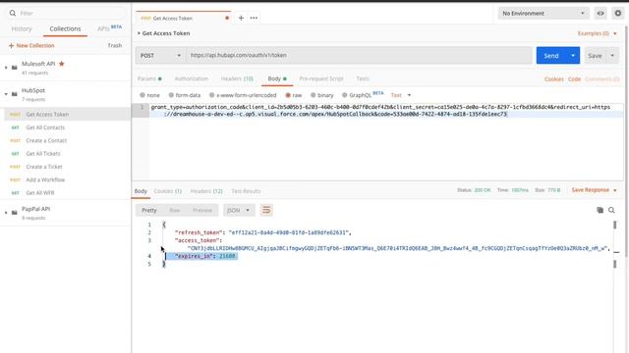Click the sidebar Filter input field

66,13
